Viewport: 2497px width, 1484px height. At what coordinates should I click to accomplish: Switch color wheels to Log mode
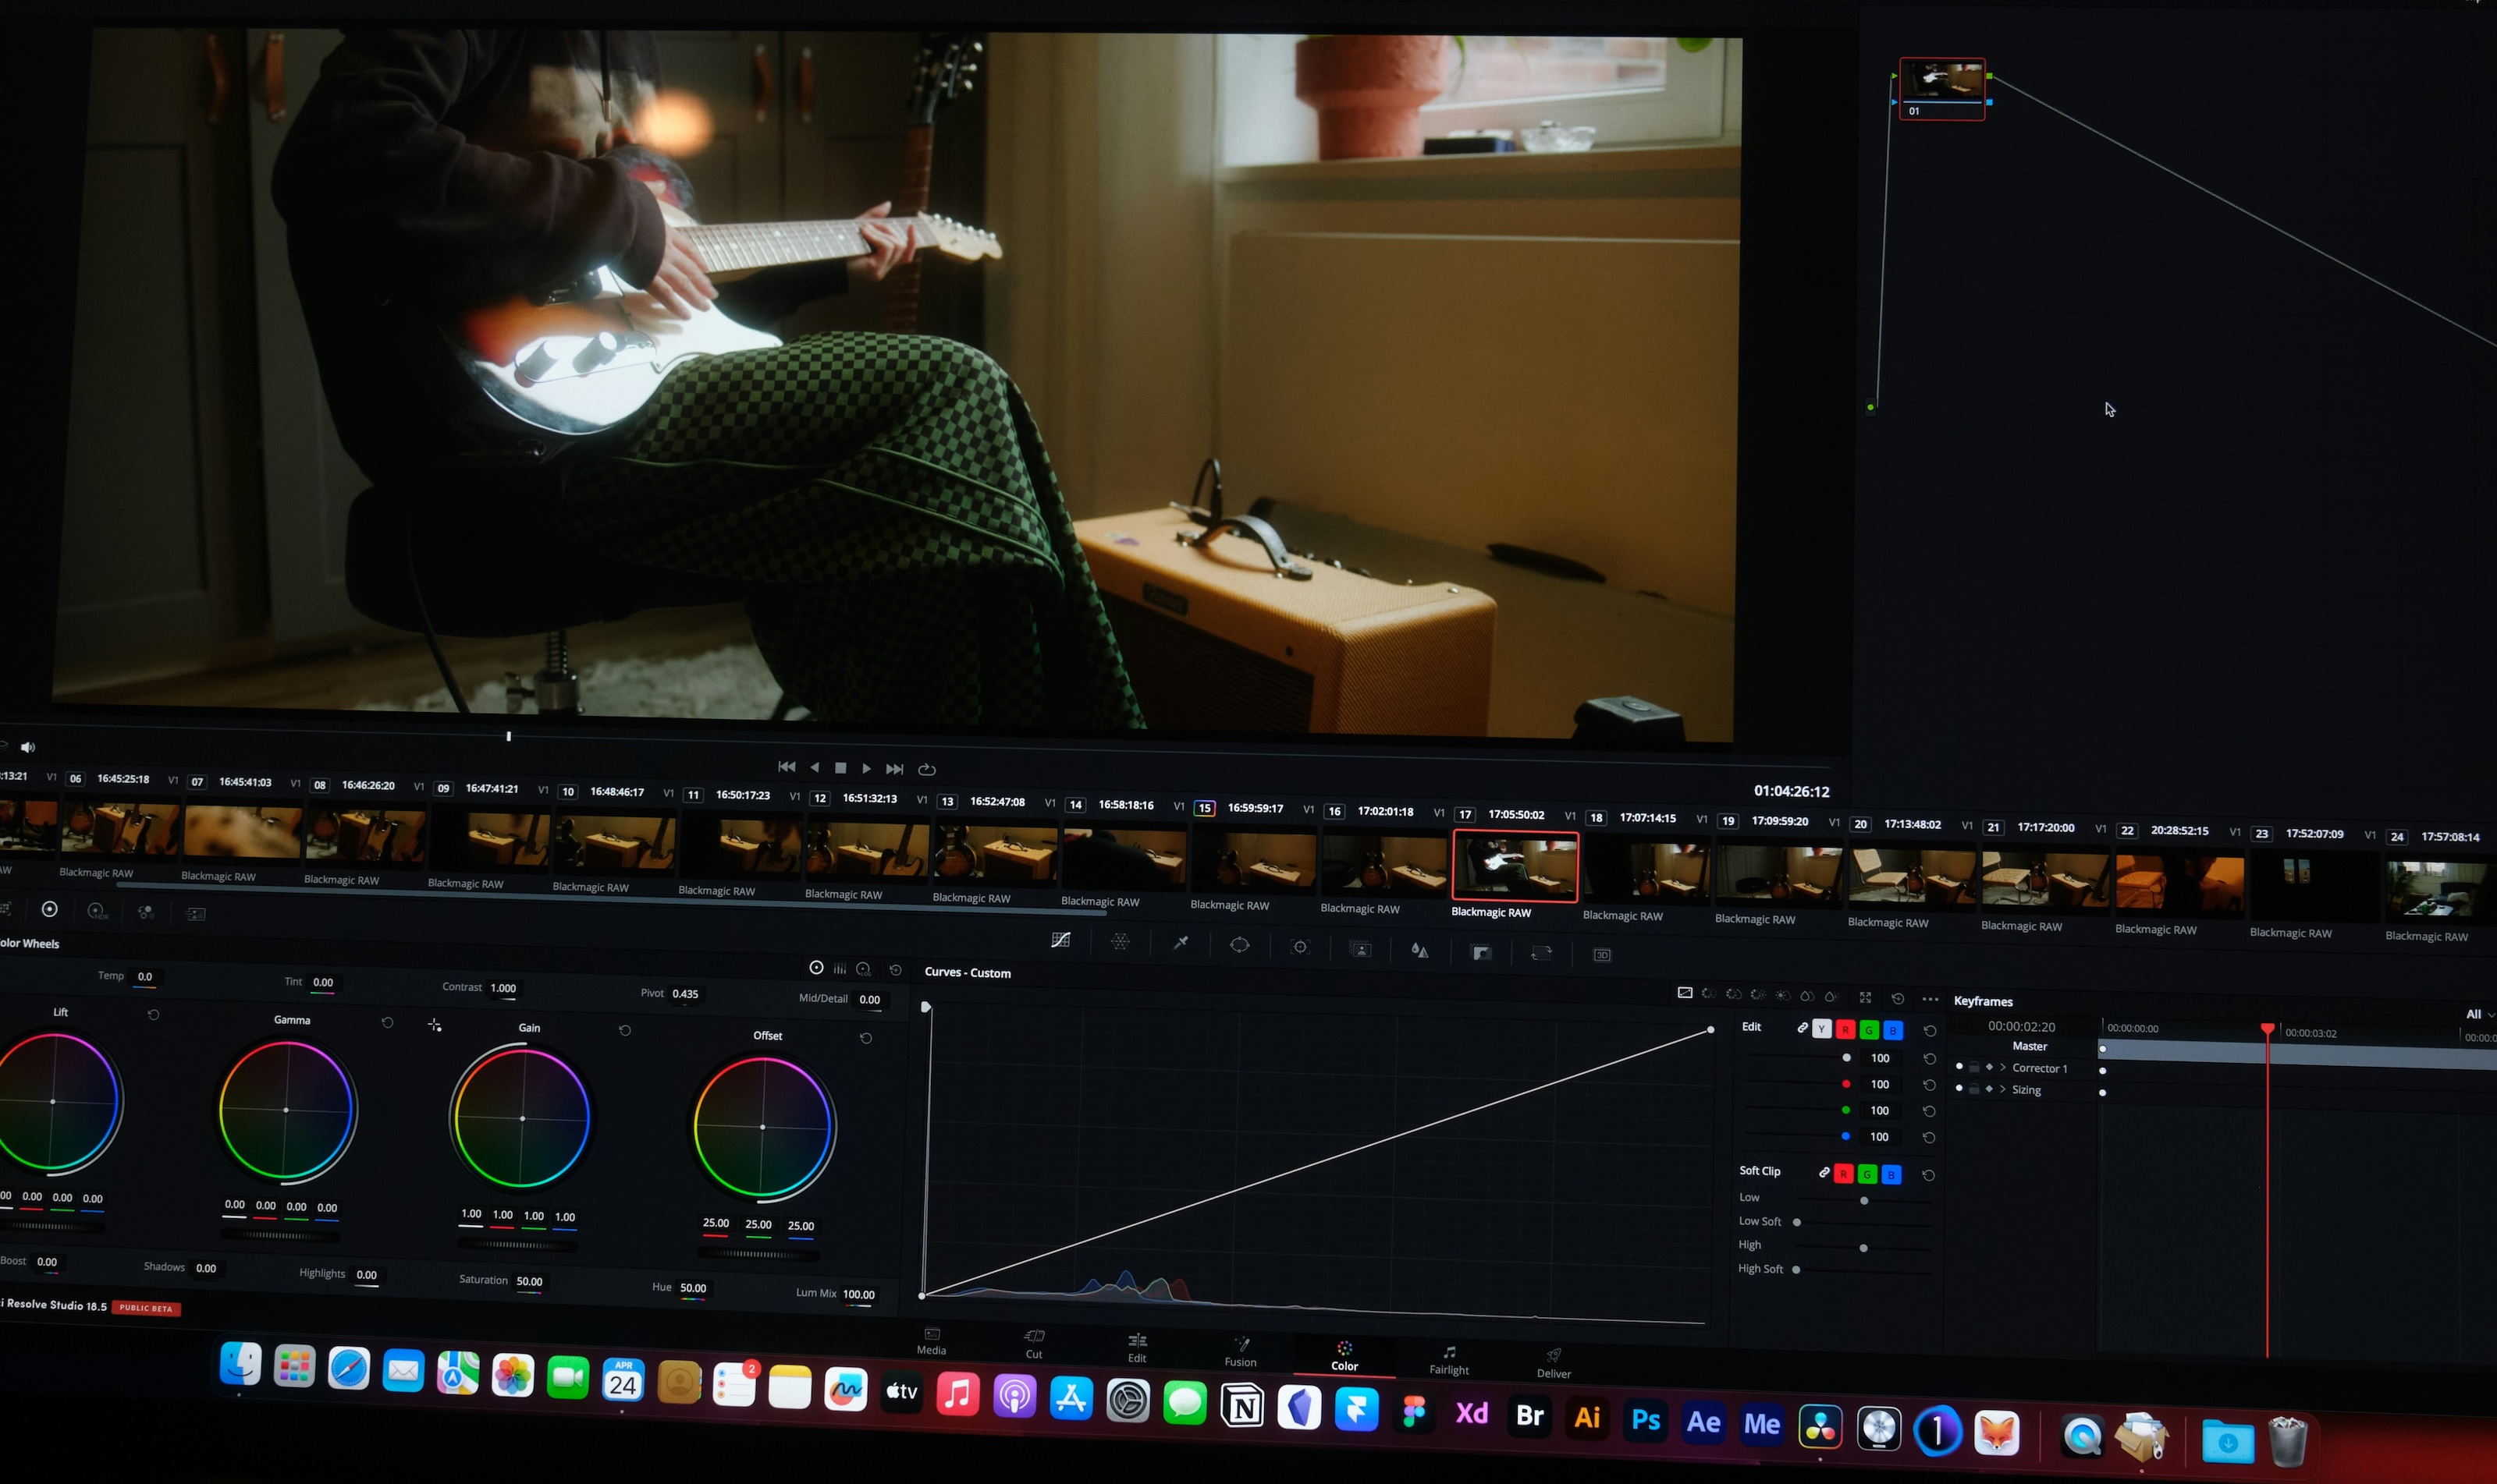tap(863, 969)
